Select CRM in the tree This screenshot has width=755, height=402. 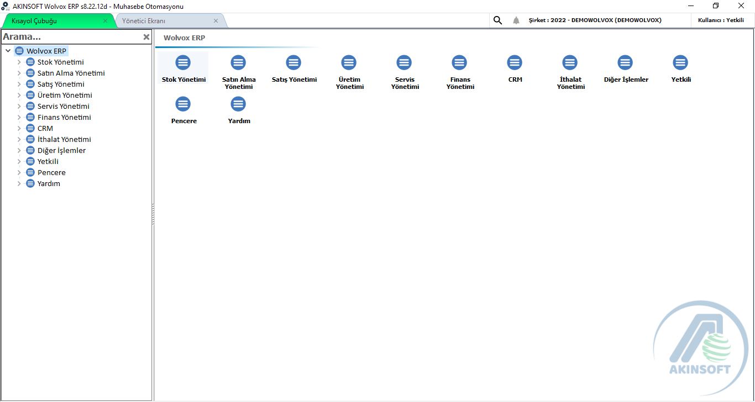(x=45, y=128)
